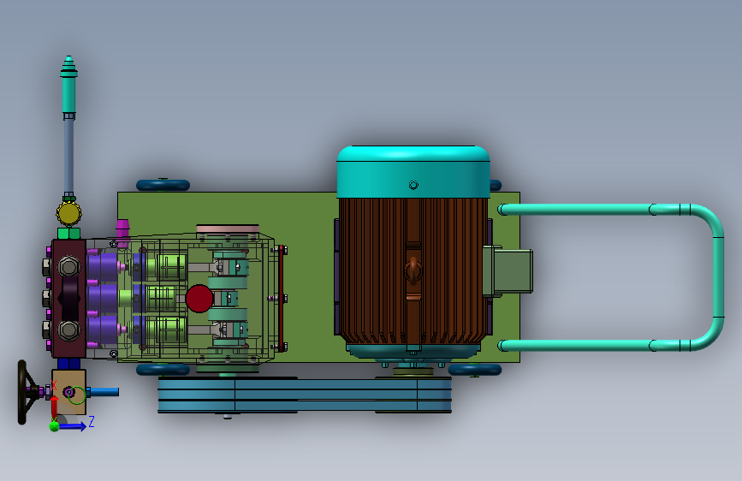The image size is (742, 481).
Task: Select the red X axis arrow of the triad
Action: coord(55,407)
